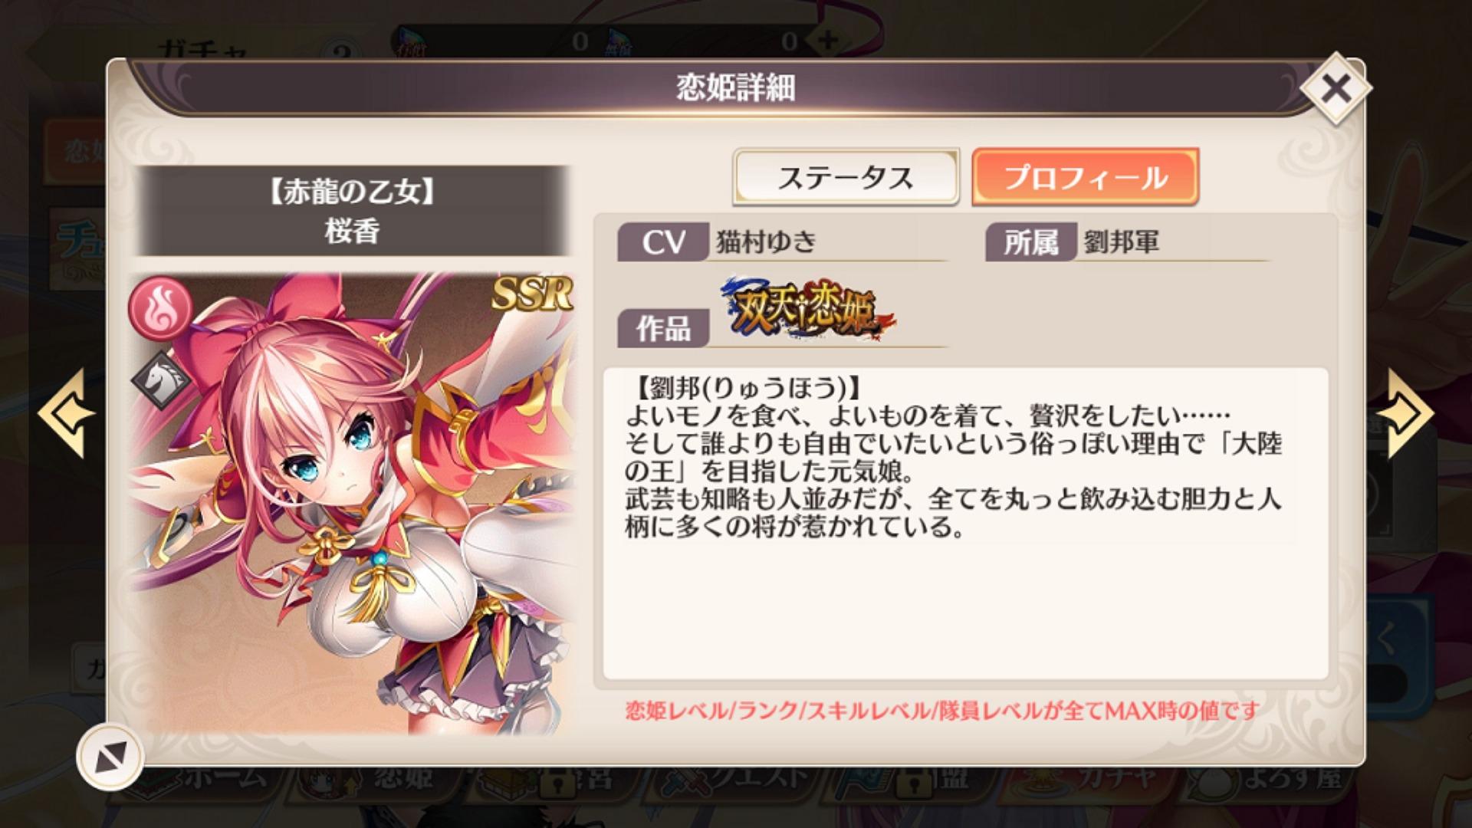Click the character name banner 赤龍の乙女

tap(353, 211)
